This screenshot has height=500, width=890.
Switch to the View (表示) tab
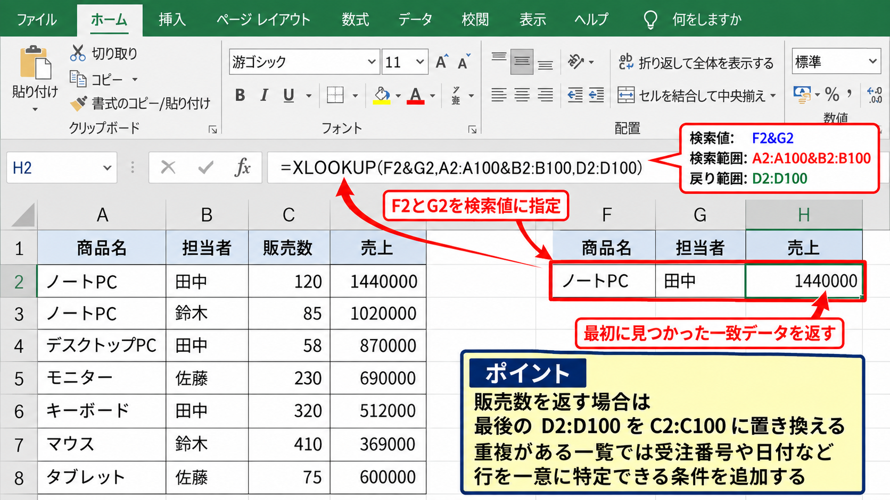coord(532,20)
